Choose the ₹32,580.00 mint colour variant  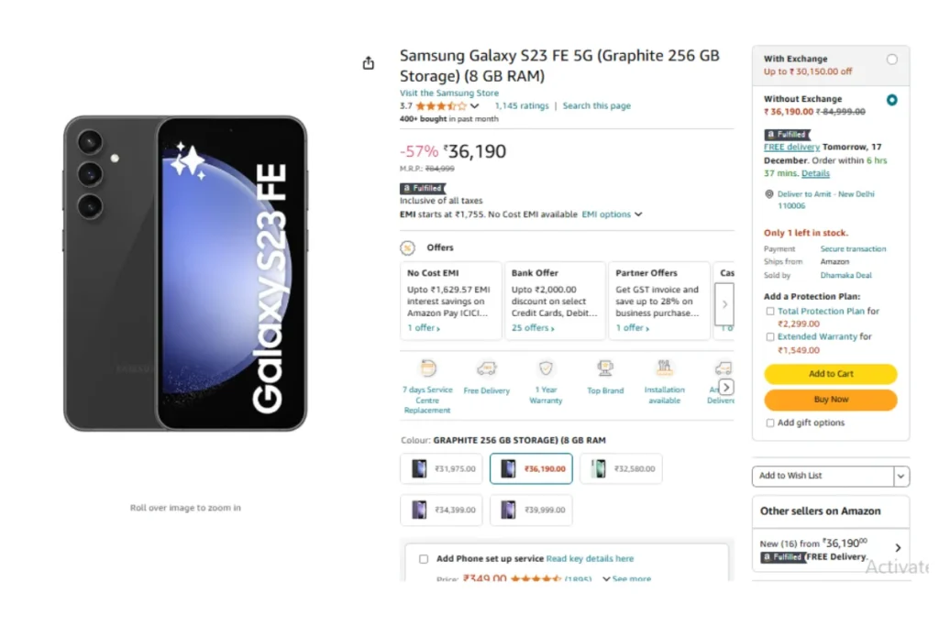click(x=621, y=468)
